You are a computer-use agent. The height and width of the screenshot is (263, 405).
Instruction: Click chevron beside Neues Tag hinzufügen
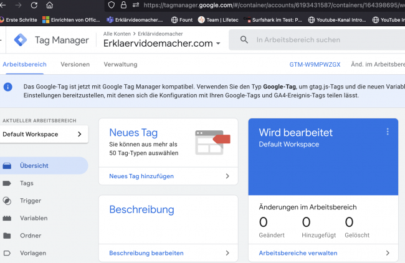[227, 176]
